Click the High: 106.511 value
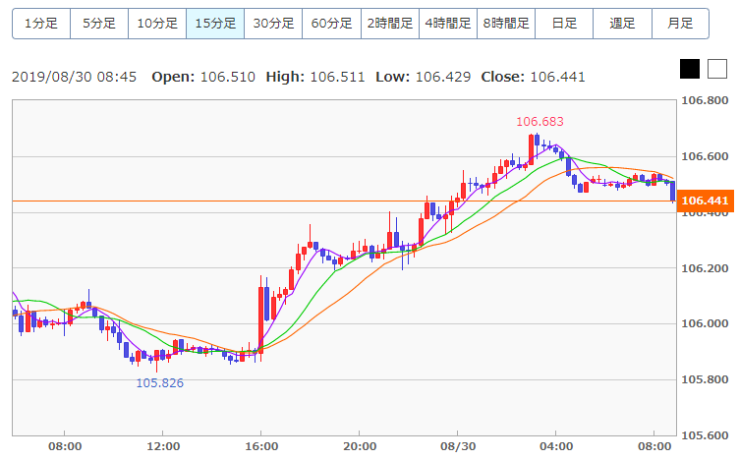This screenshot has height=460, width=739. (315, 77)
